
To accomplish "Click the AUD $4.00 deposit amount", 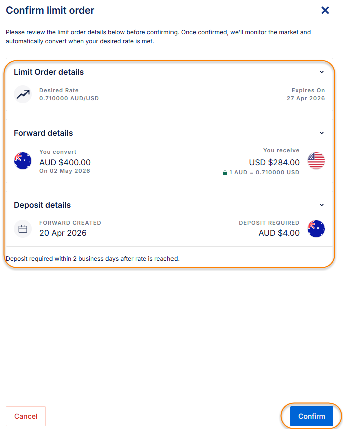I will coord(279,233).
